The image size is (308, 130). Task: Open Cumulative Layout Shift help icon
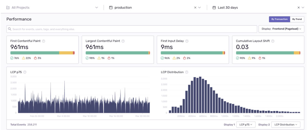tap(273, 41)
